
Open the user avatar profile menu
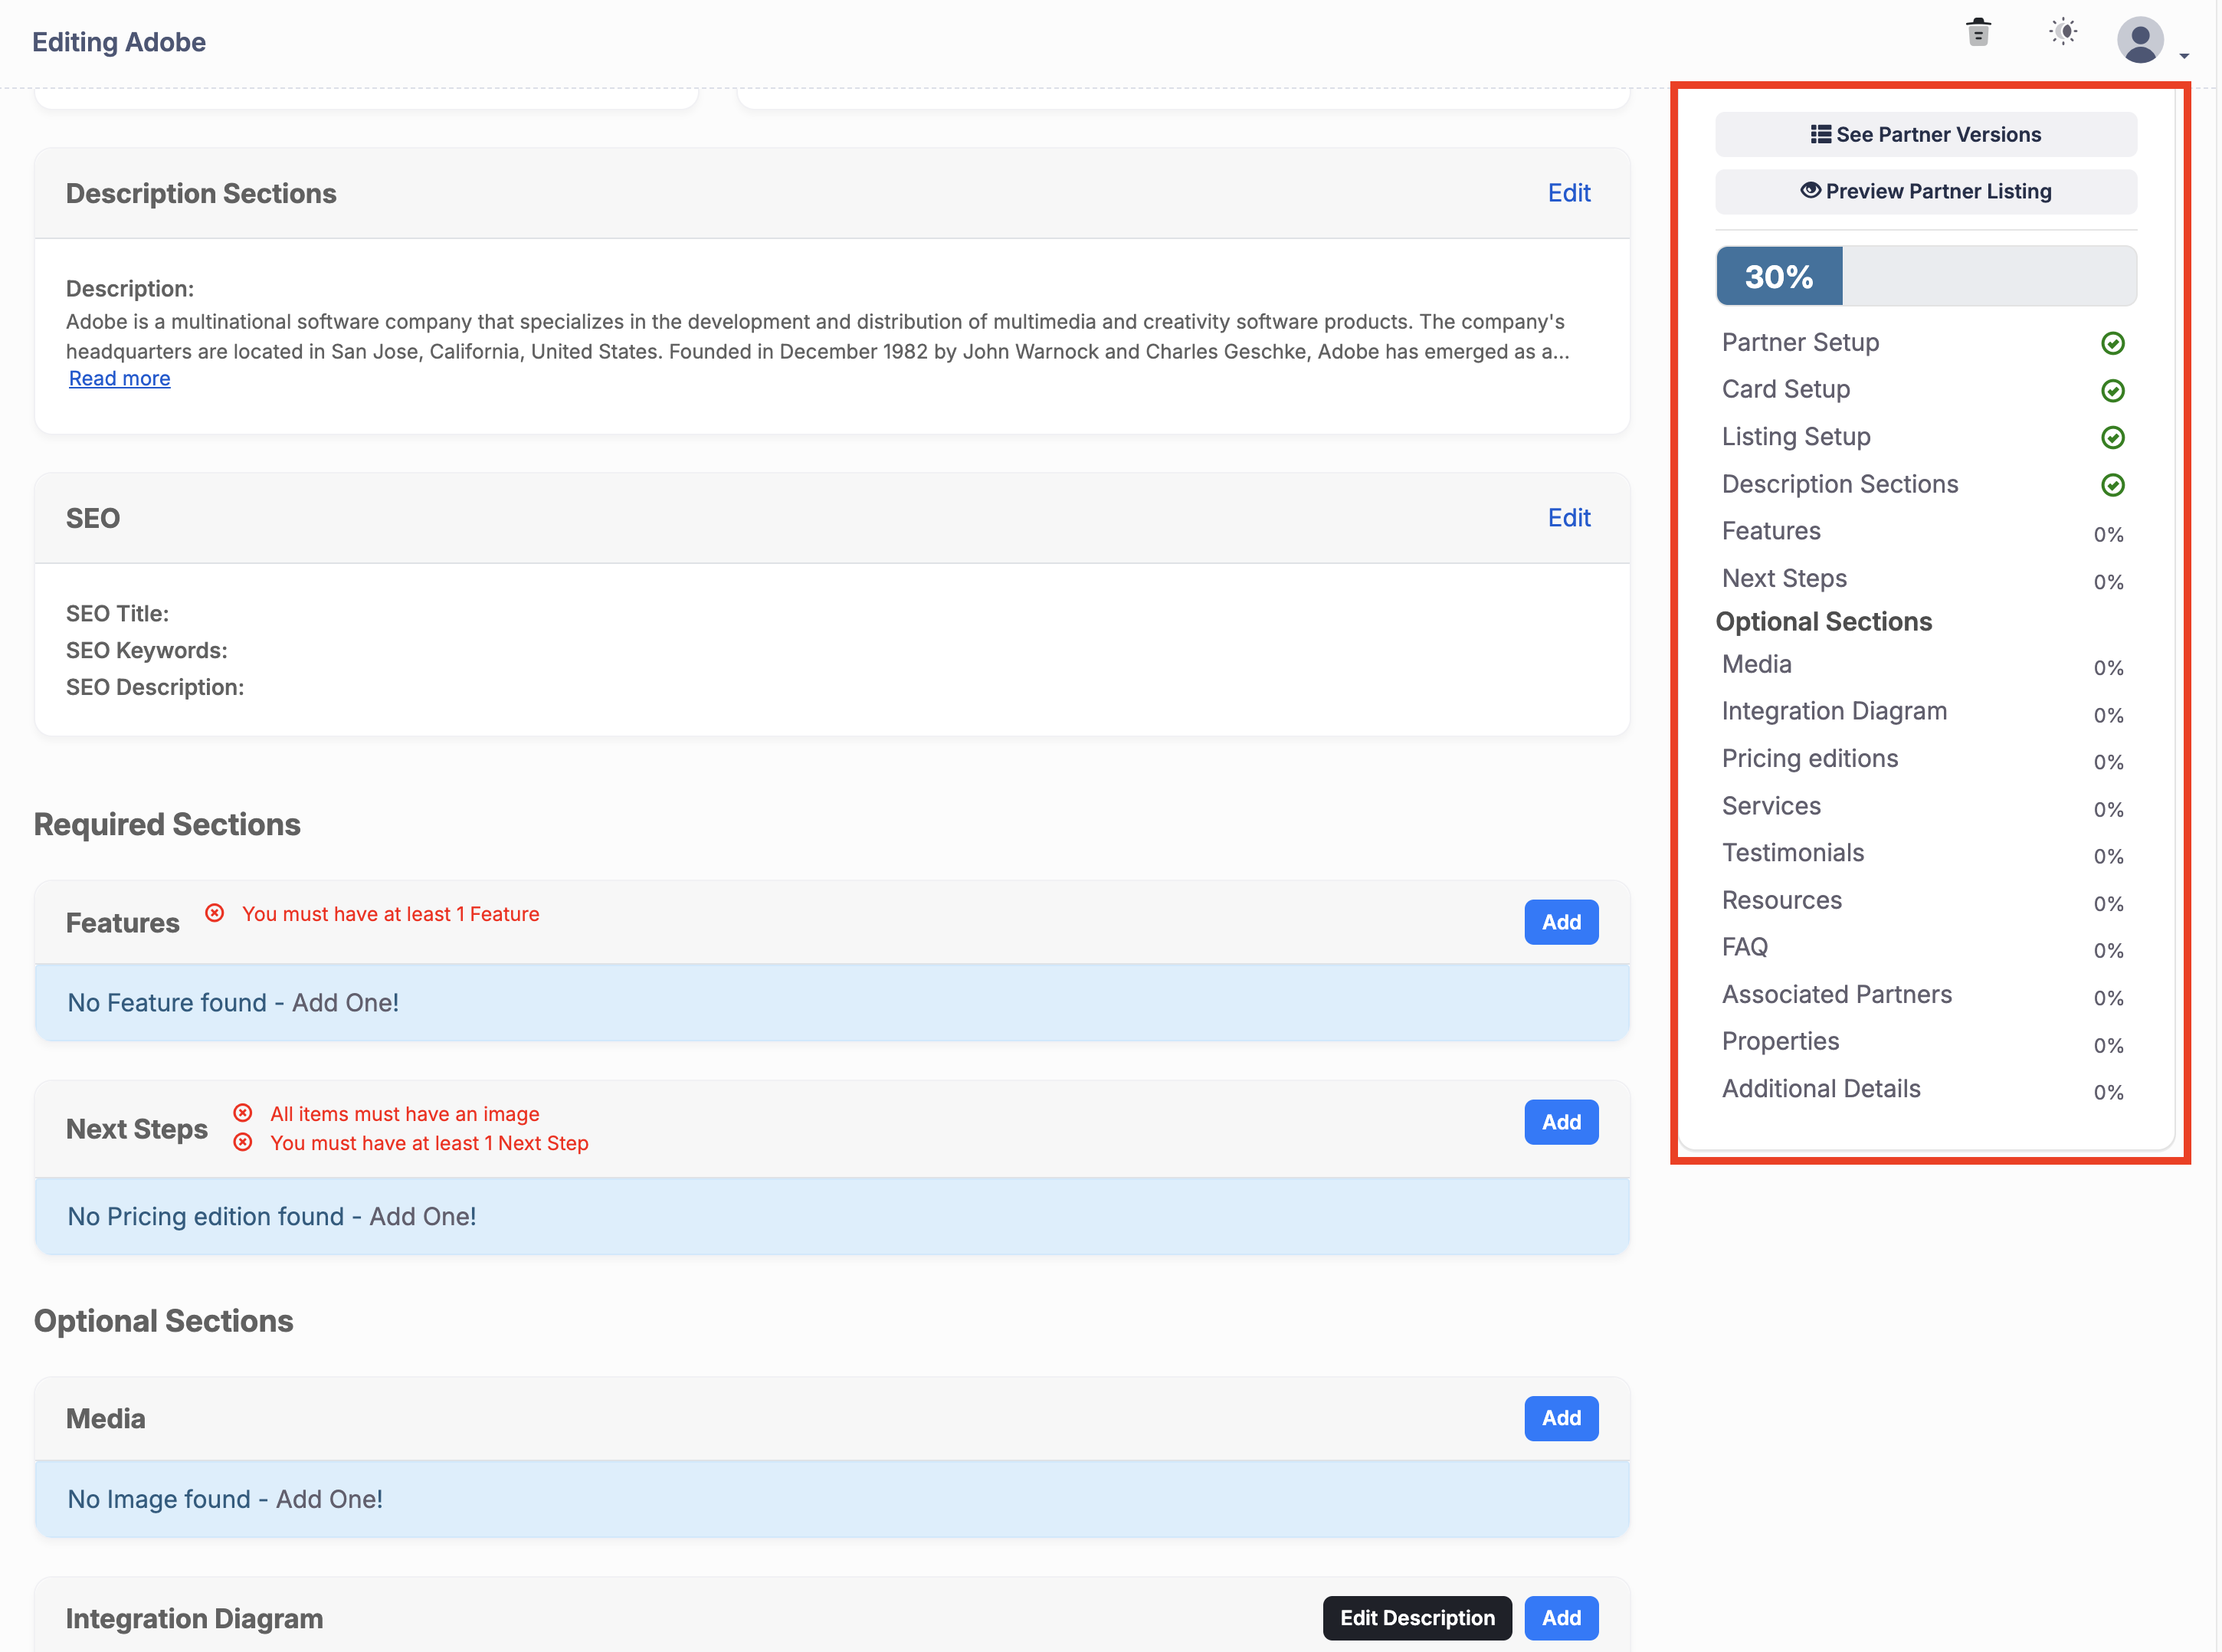tap(2140, 40)
